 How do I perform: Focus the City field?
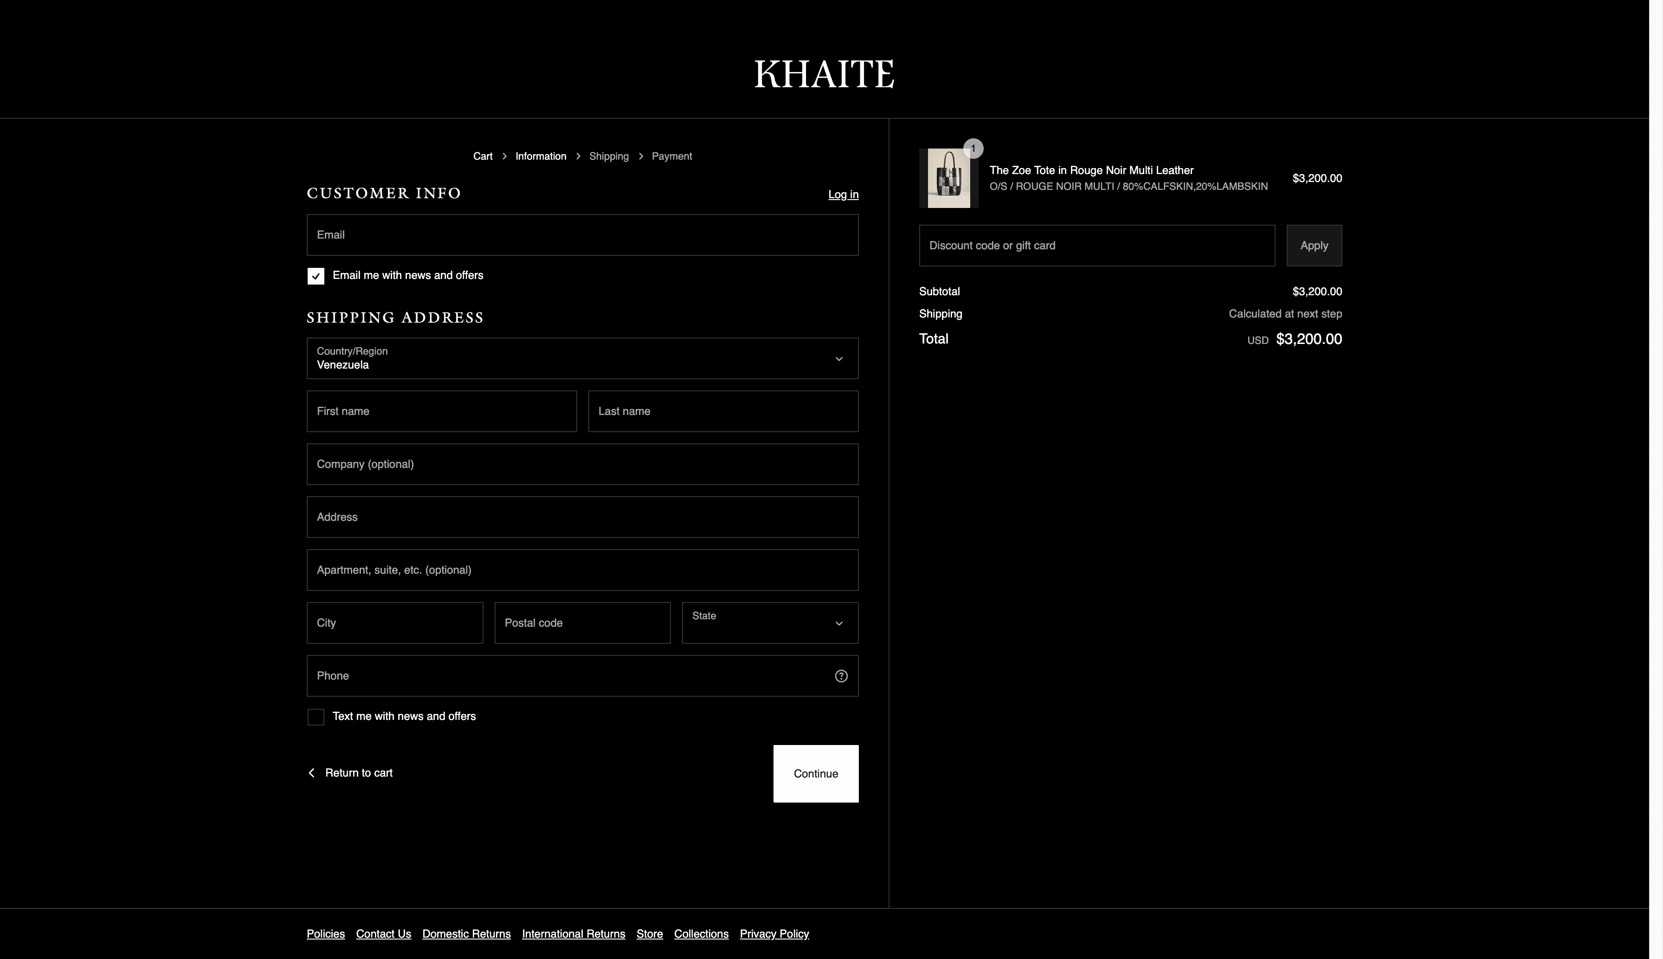(395, 623)
